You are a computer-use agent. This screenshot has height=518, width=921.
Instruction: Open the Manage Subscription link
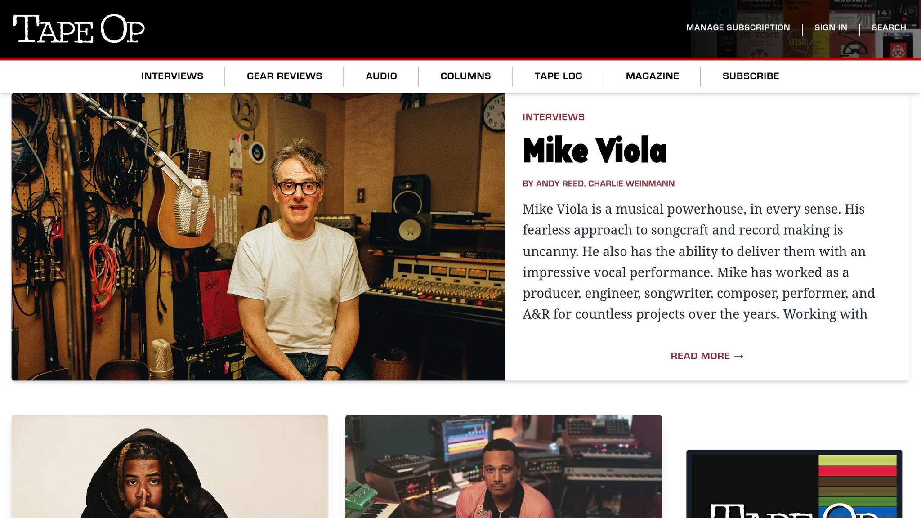pyautogui.click(x=738, y=27)
